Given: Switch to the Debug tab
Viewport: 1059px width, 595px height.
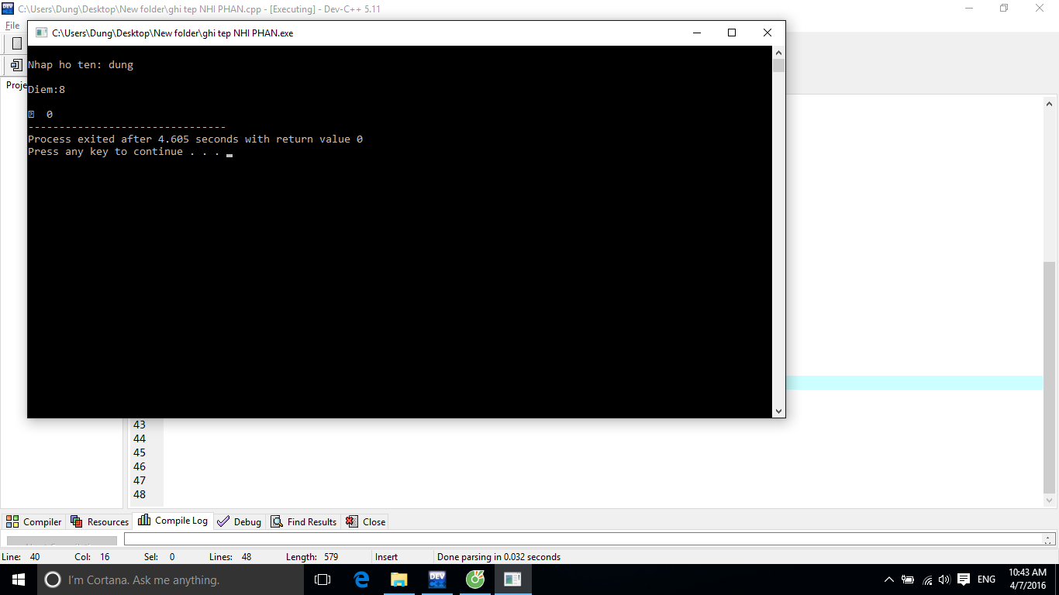Looking at the screenshot, I should point(239,521).
